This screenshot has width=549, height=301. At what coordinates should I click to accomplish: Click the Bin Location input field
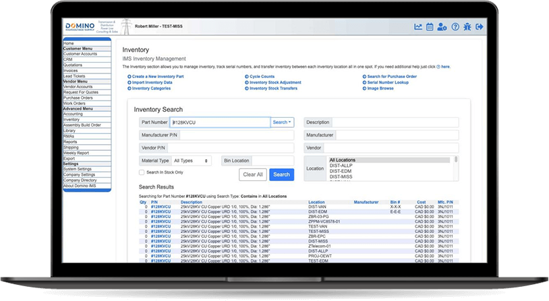pyautogui.click(x=272, y=161)
